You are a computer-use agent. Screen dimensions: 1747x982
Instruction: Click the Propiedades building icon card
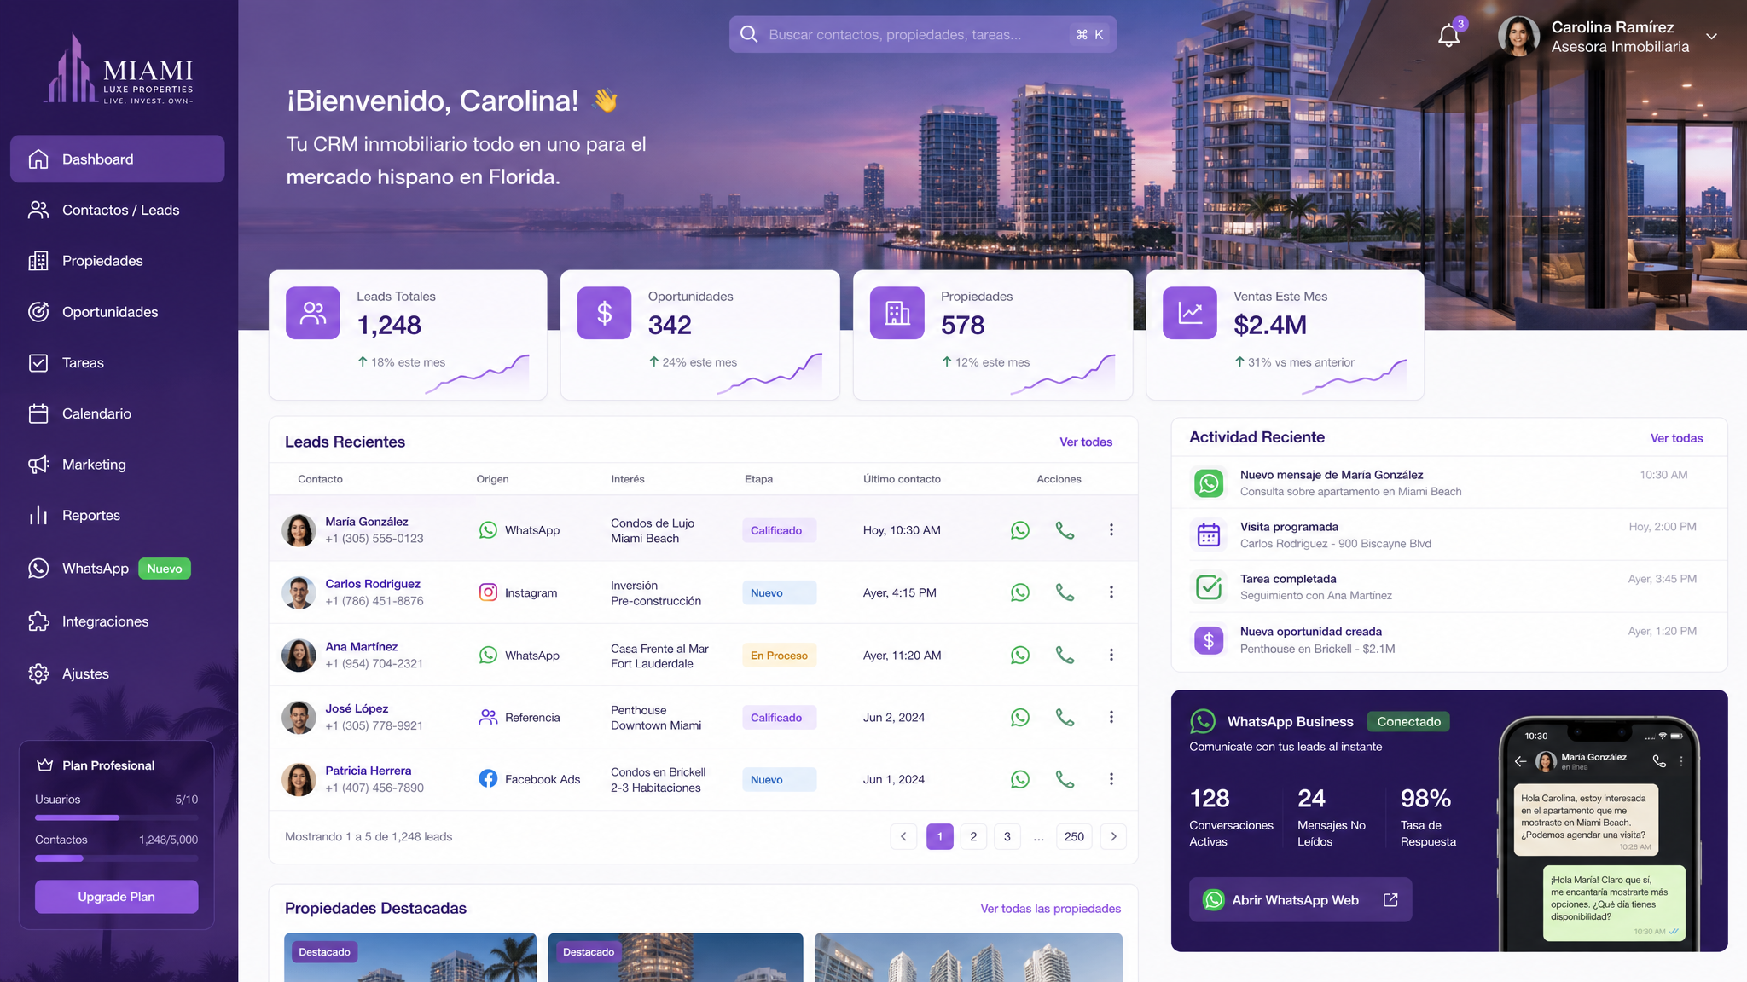897,313
